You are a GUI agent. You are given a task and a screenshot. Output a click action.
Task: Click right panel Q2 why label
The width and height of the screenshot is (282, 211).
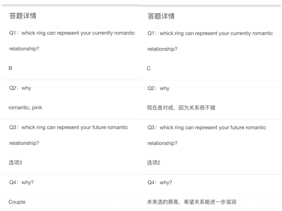click(x=158, y=88)
